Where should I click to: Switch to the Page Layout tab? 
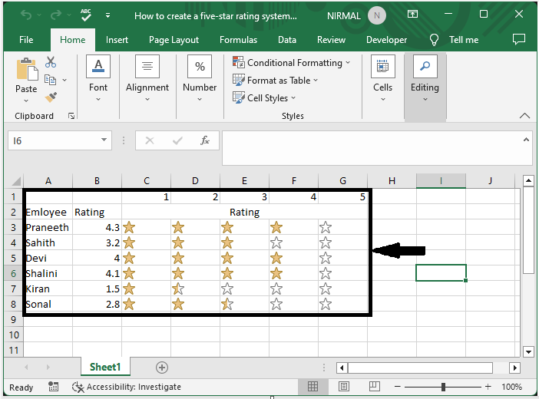click(x=174, y=40)
